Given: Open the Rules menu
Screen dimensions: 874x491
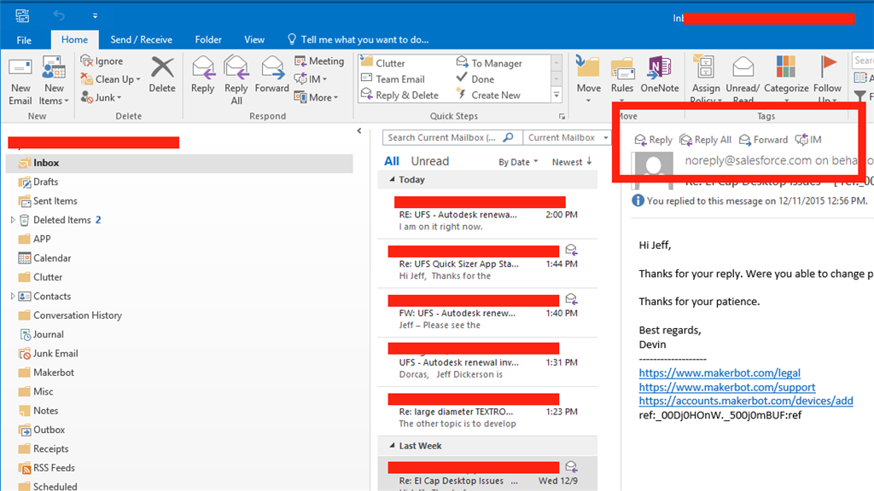Looking at the screenshot, I should (x=622, y=79).
